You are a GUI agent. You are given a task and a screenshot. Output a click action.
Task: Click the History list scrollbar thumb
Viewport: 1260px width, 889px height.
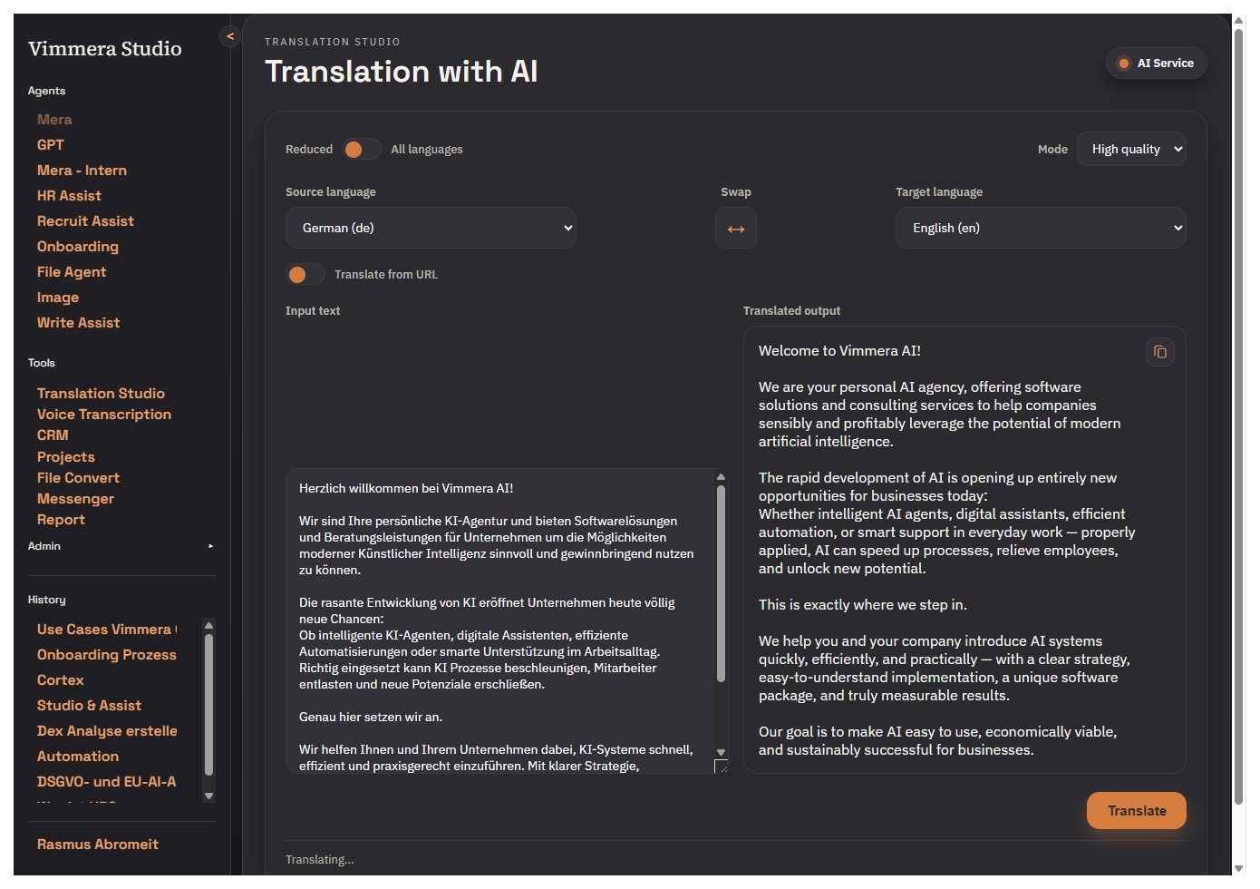(x=209, y=703)
